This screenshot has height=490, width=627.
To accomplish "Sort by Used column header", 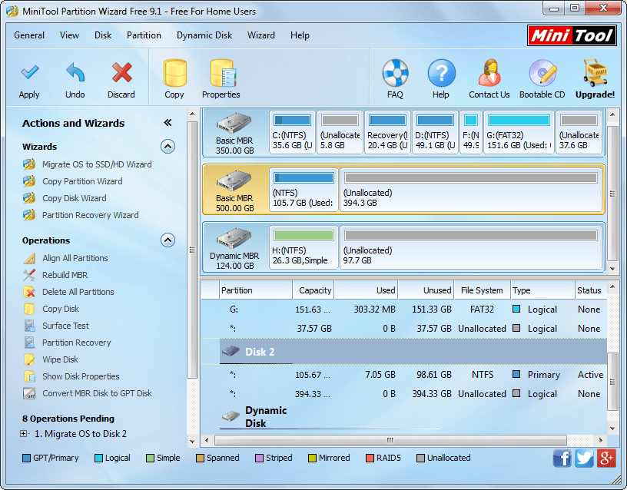I will coord(367,290).
